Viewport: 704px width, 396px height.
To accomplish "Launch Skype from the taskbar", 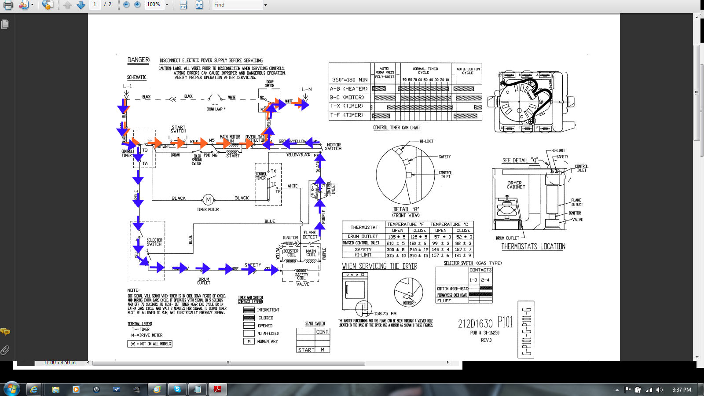I will tap(177, 389).
